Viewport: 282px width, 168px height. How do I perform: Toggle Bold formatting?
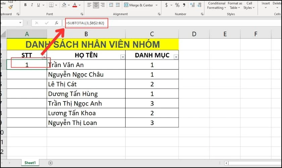coord(26,5)
